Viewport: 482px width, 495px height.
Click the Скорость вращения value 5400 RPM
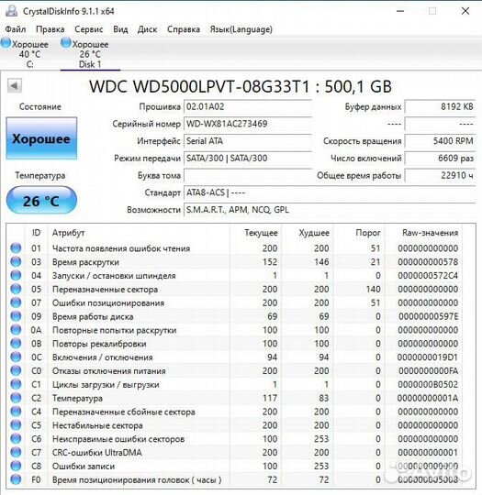[441, 141]
